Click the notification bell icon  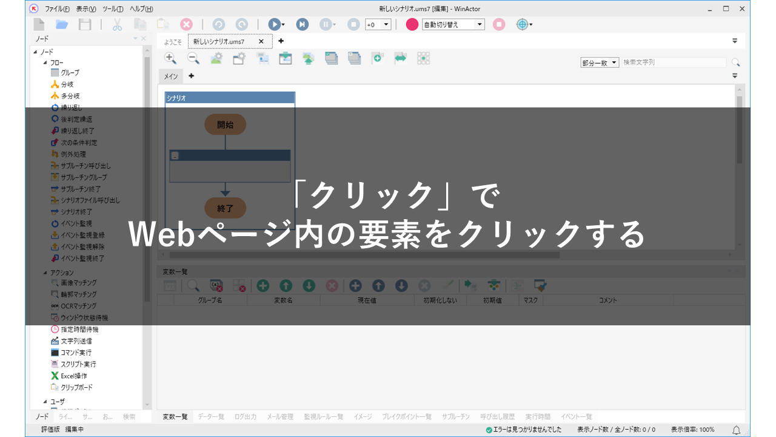click(737, 430)
